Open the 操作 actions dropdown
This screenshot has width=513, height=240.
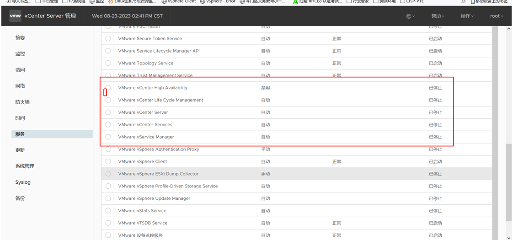(x=467, y=16)
